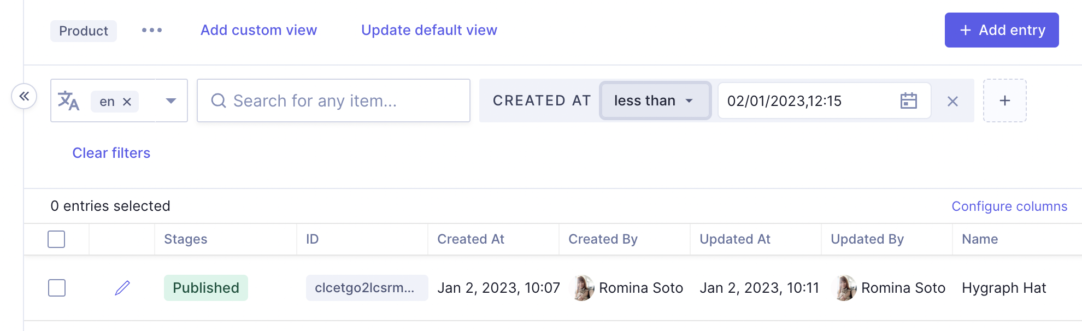Image resolution: width=1082 pixels, height=331 pixels.
Task: Sort by the Created At column header
Action: pyautogui.click(x=471, y=239)
